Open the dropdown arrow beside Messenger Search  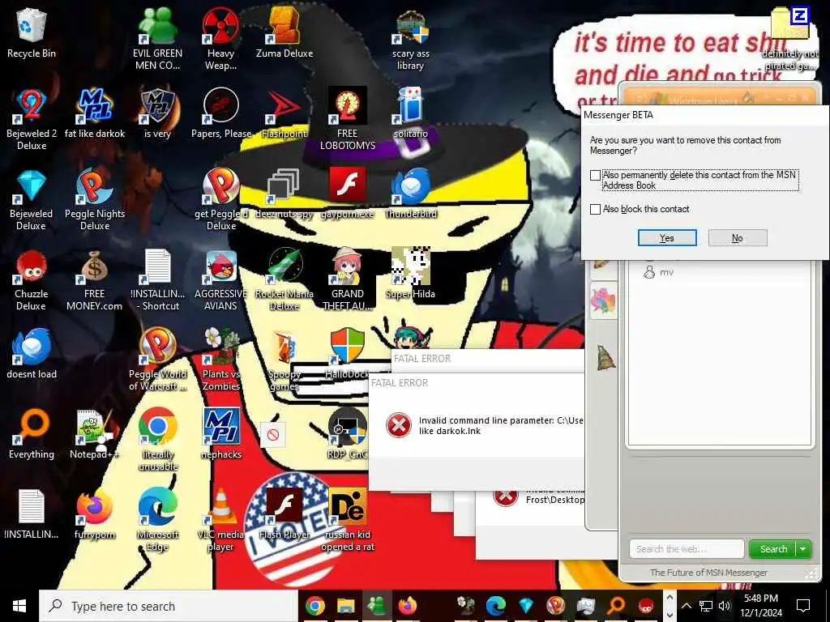(803, 549)
